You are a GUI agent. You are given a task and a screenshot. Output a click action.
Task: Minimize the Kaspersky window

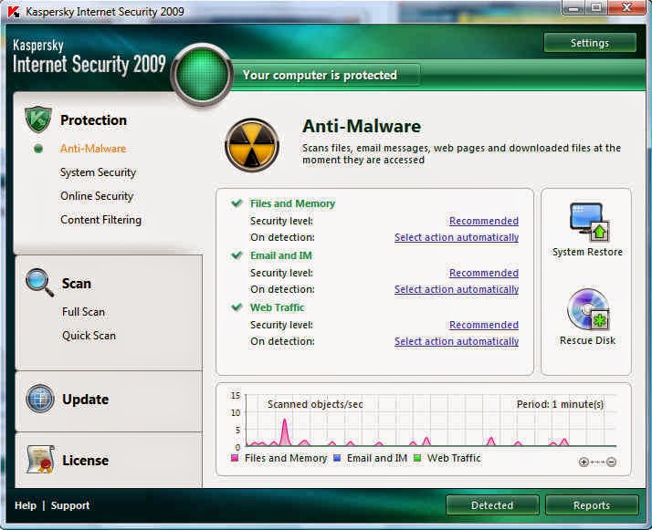tap(573, 7)
